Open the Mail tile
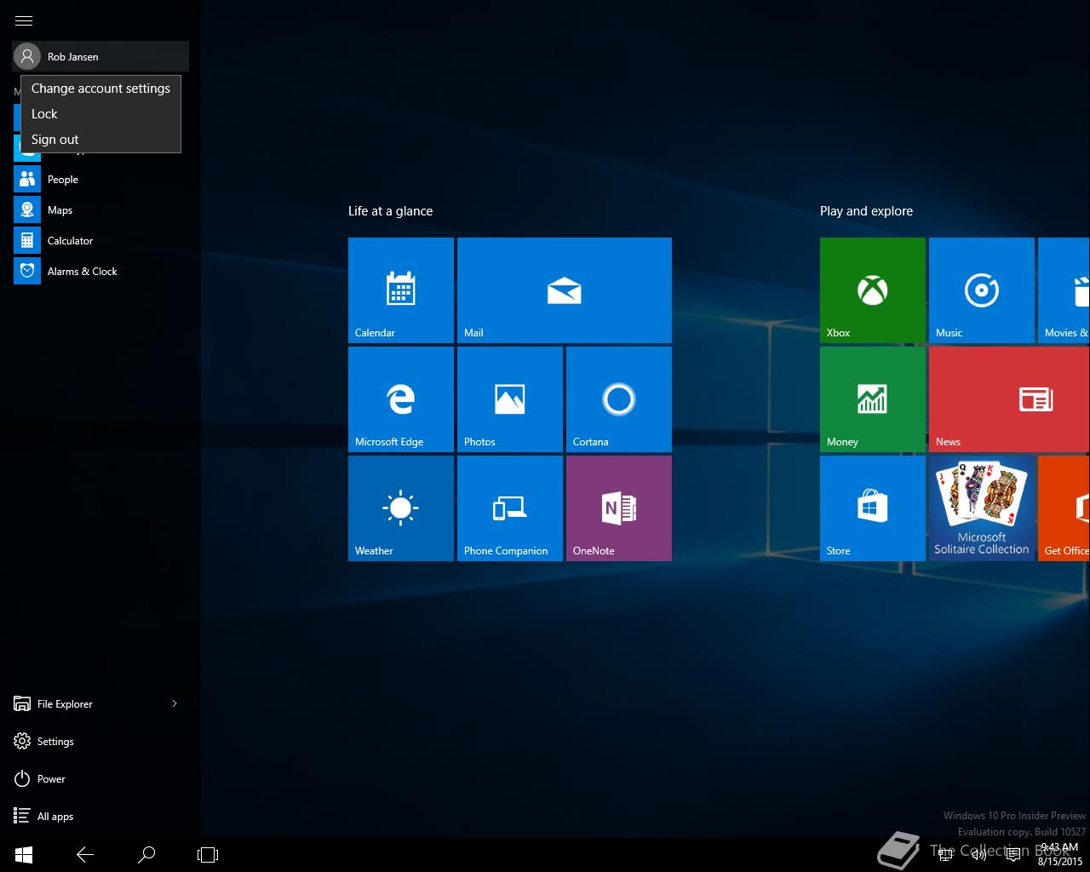The height and width of the screenshot is (872, 1090). click(x=564, y=290)
